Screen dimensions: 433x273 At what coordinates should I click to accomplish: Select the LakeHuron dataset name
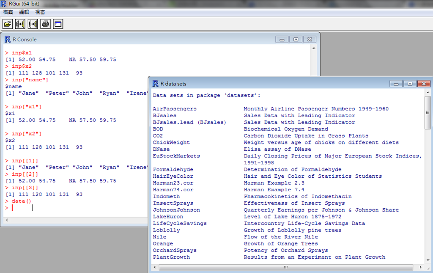coord(168,217)
